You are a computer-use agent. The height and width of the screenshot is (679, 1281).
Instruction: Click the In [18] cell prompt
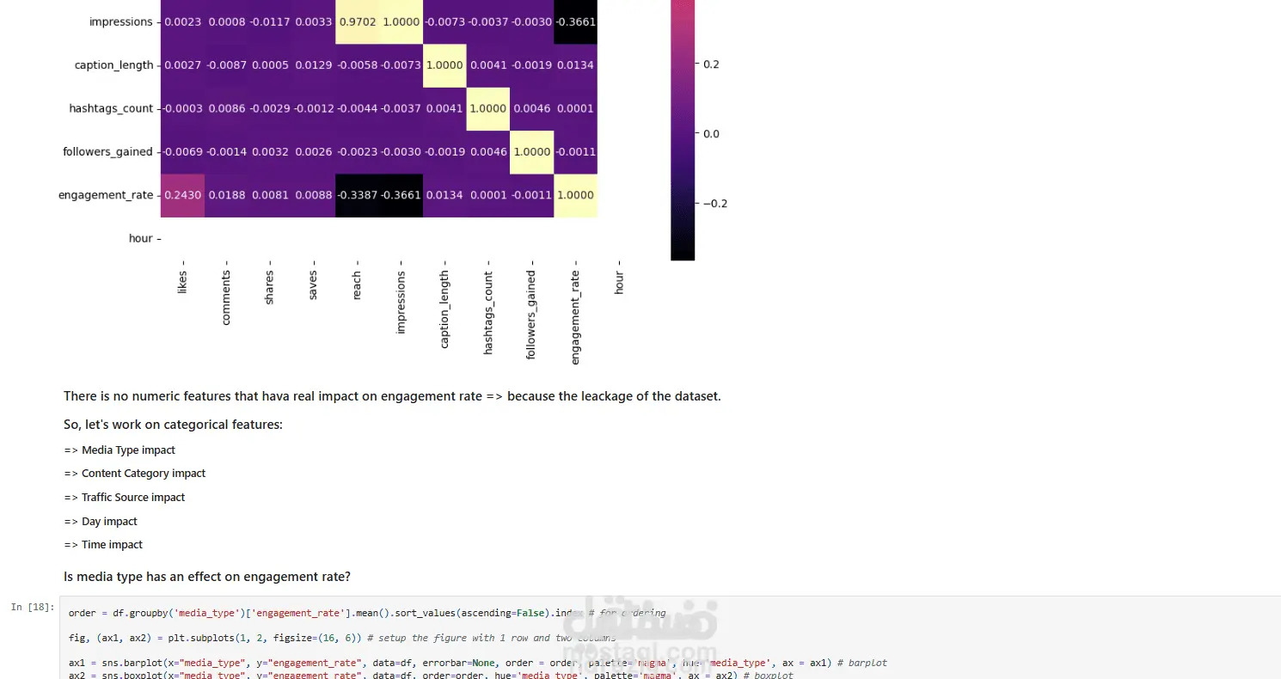[x=32, y=607]
